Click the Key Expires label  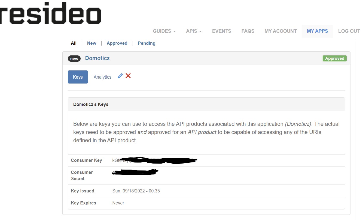coord(83,203)
